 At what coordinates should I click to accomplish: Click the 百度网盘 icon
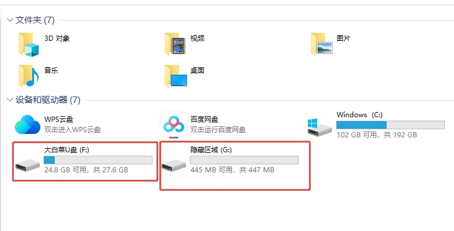pos(174,125)
